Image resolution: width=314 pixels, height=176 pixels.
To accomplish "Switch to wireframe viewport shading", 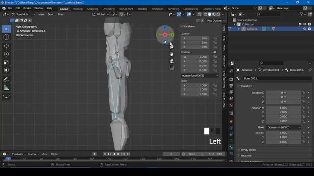I will [x=205, y=14].
